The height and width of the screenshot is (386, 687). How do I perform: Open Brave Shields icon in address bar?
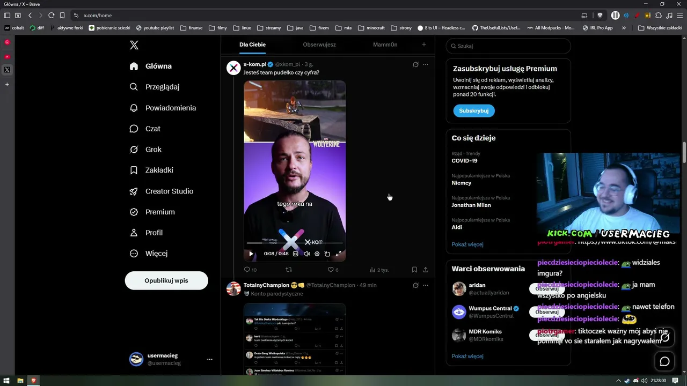[x=600, y=16]
